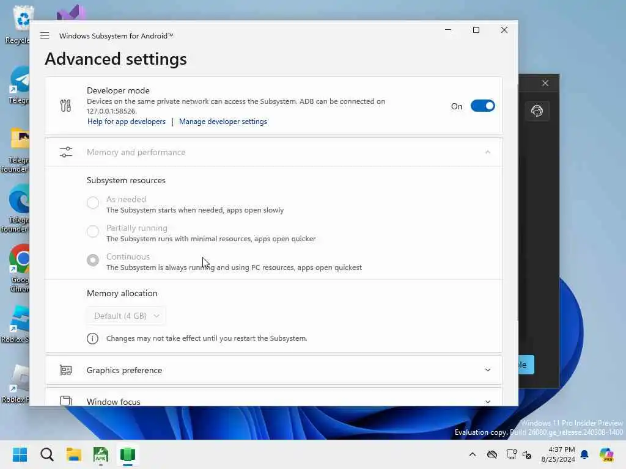Click the support headset icon in dark window
Viewport: 626px width, 469px height.
[x=537, y=111]
